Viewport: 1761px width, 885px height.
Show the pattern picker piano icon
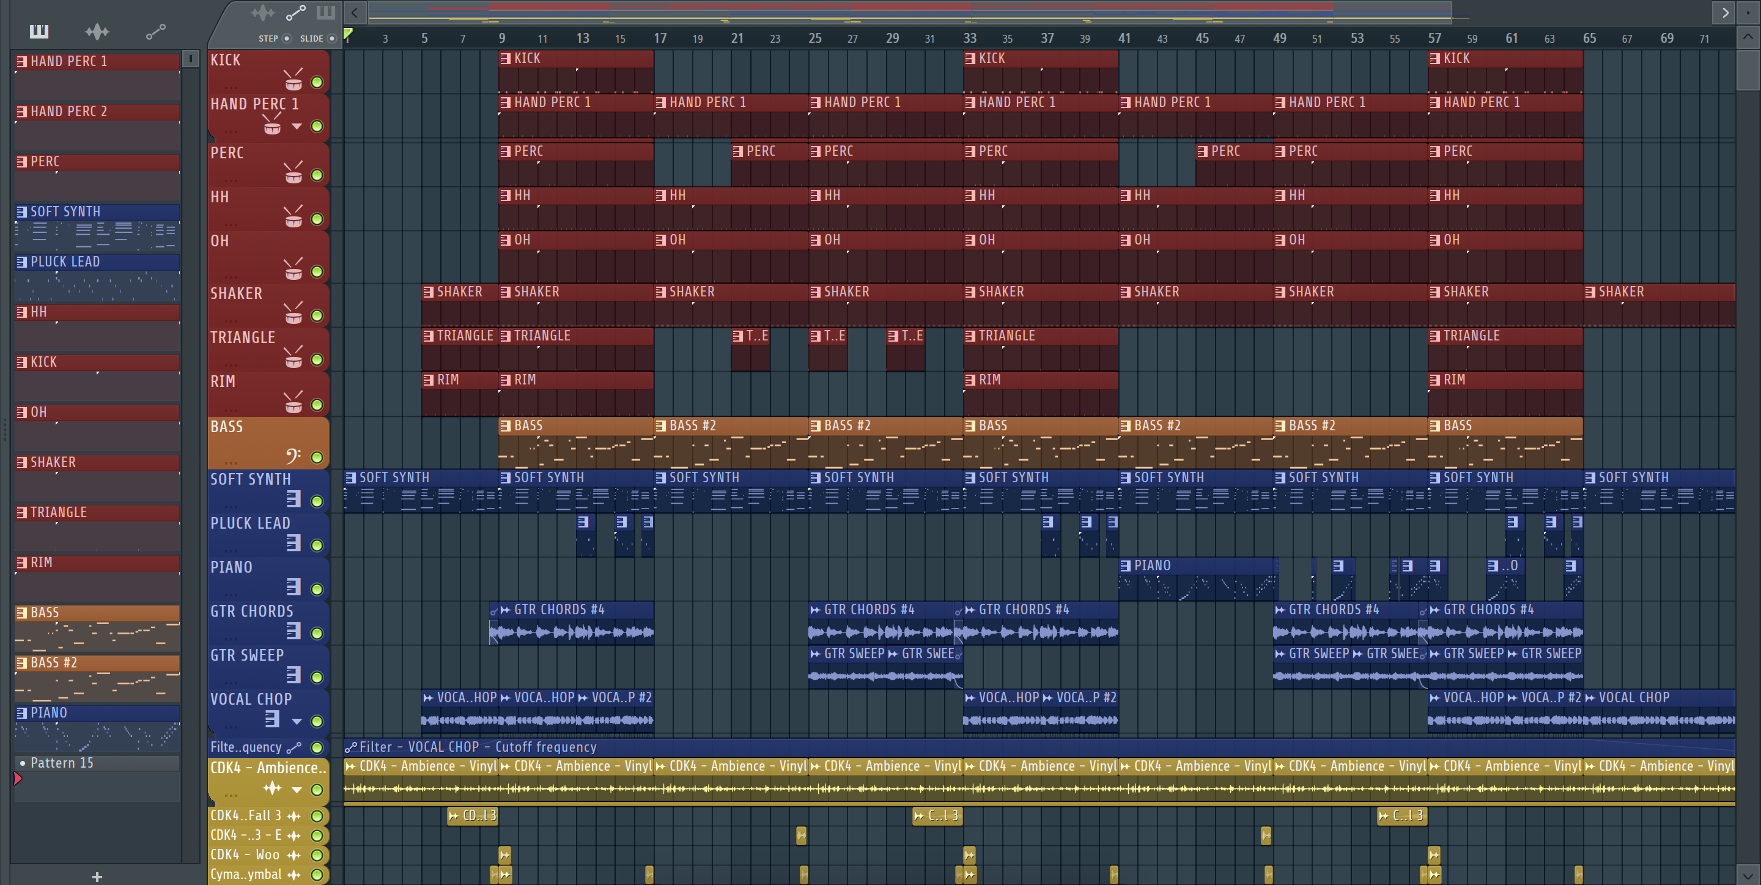39,31
